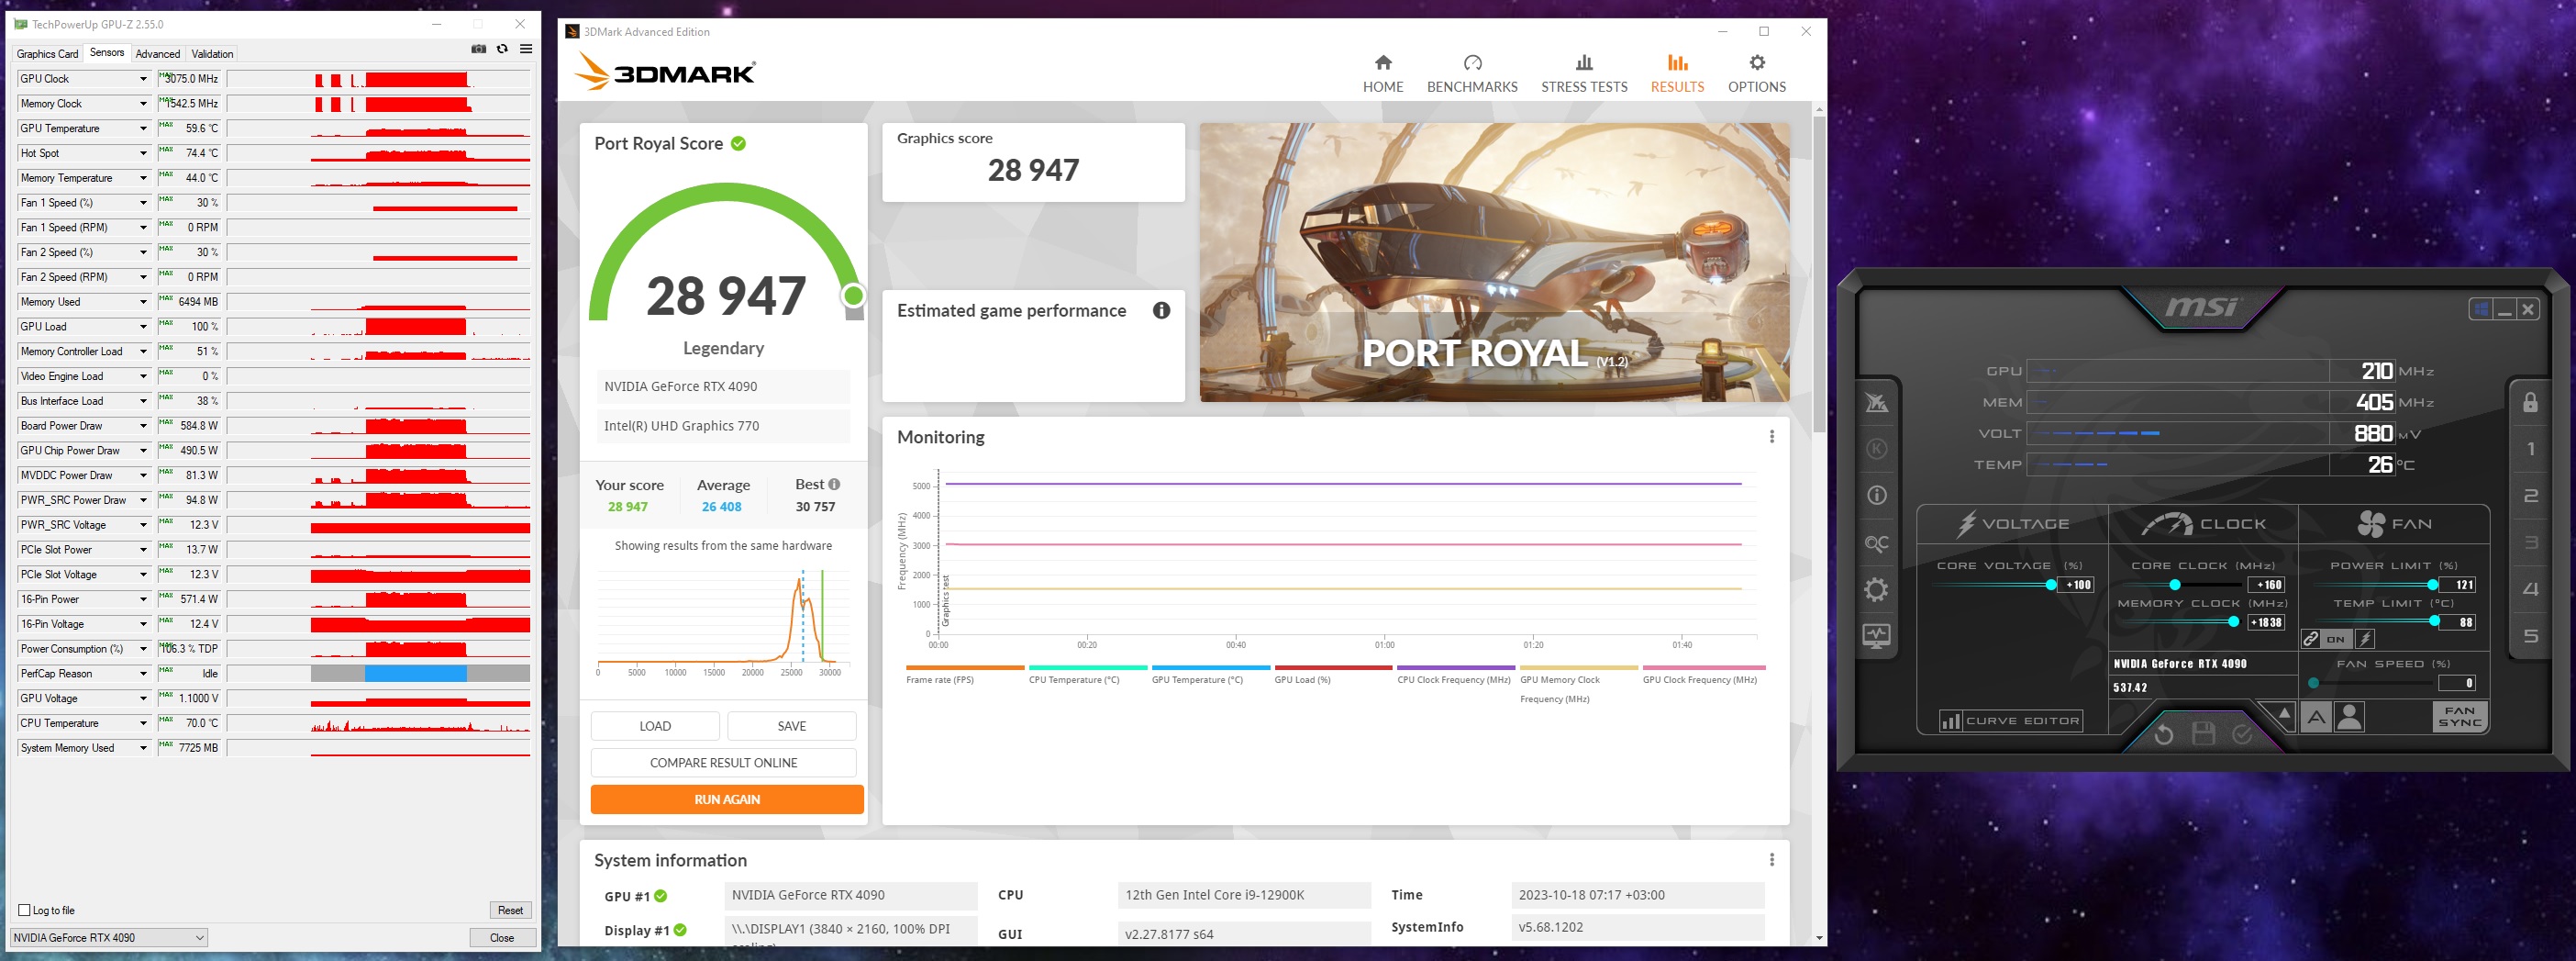Viewport: 2576px width, 961px height.
Task: Open the GPU Temperature sensor dropdown
Action: [x=143, y=129]
